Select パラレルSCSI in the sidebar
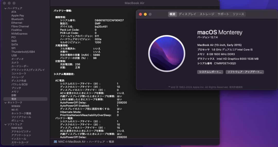The width and height of the screenshot is (278, 147). (19, 84)
